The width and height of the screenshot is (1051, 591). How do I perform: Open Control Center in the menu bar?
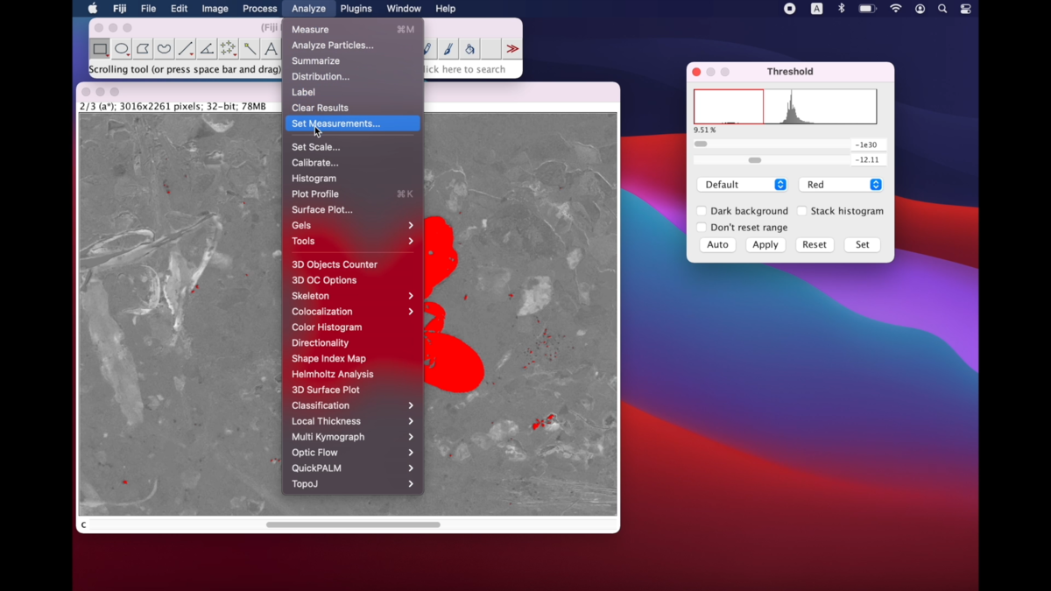(965, 9)
